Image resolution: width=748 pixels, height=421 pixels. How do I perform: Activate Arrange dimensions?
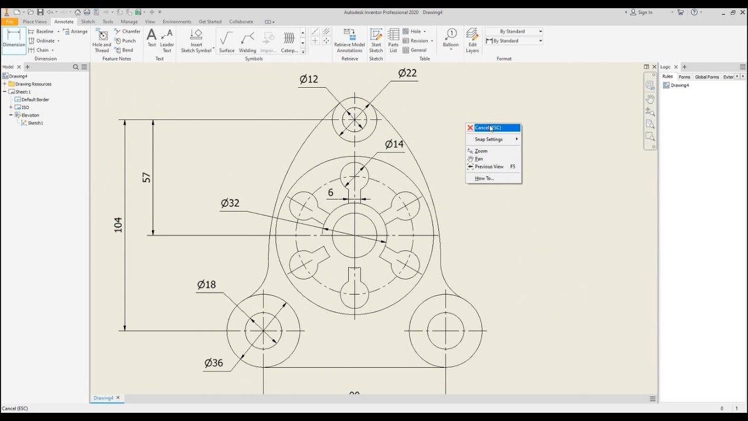[x=75, y=32]
